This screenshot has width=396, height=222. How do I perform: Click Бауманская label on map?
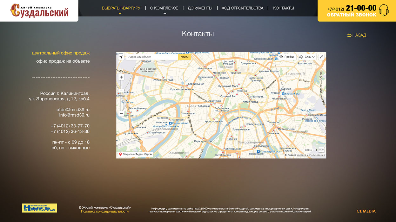click(x=305, y=63)
